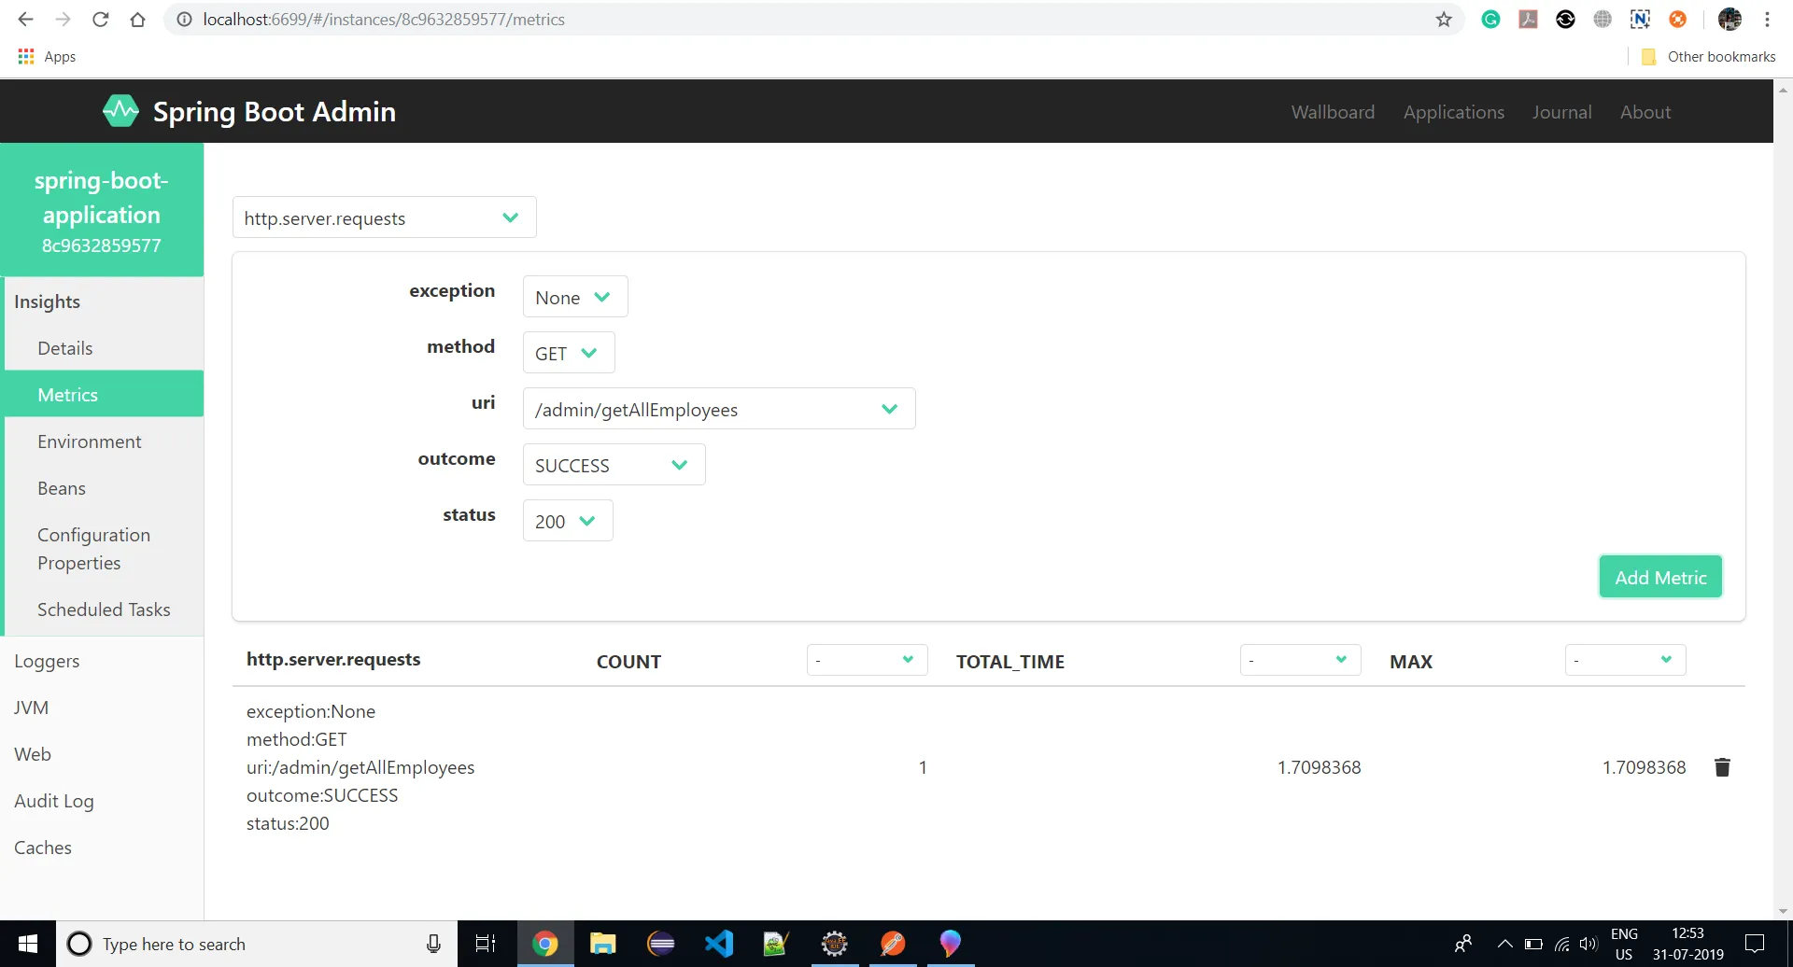
Task: Open the browser home page
Action: pyautogui.click(x=137, y=20)
